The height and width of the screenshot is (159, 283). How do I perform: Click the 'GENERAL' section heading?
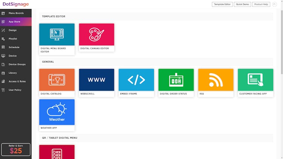[x=48, y=62]
